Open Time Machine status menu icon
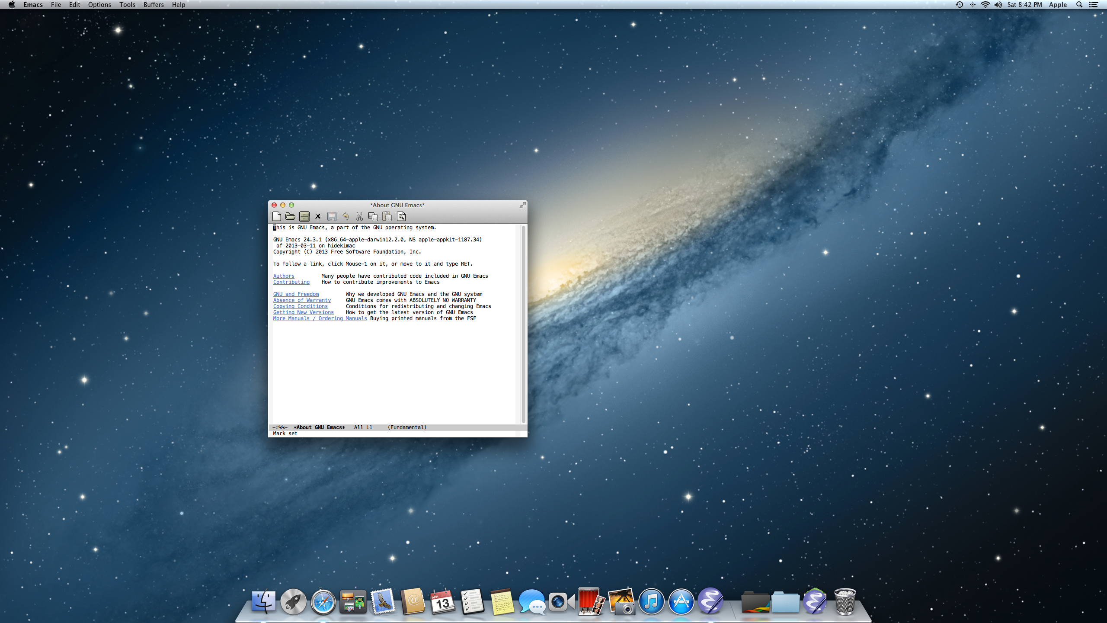Image resolution: width=1107 pixels, height=623 pixels. point(959,5)
